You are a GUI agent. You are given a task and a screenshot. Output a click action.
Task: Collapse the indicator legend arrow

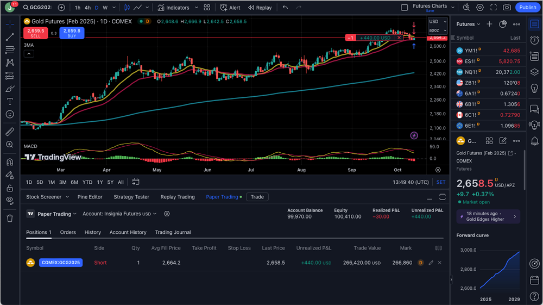click(x=29, y=54)
